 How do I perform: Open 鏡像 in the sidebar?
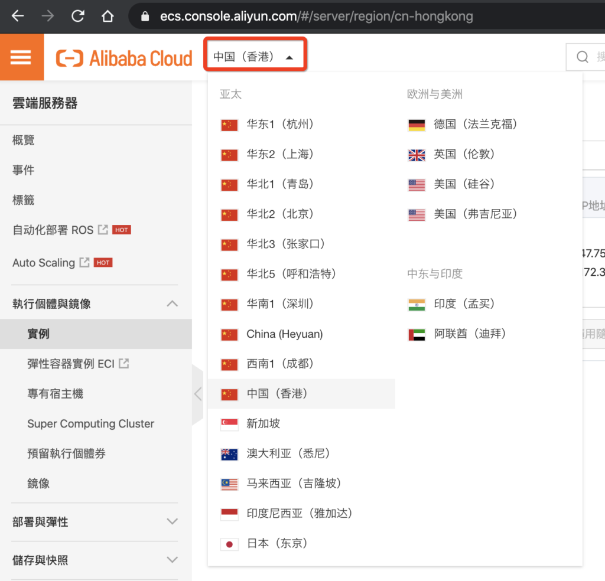[38, 484]
